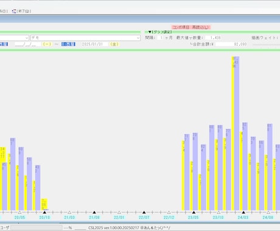Viewport: 280px width, 231px height.
Task: Click the 24/03 axis label
Action: tap(243, 218)
